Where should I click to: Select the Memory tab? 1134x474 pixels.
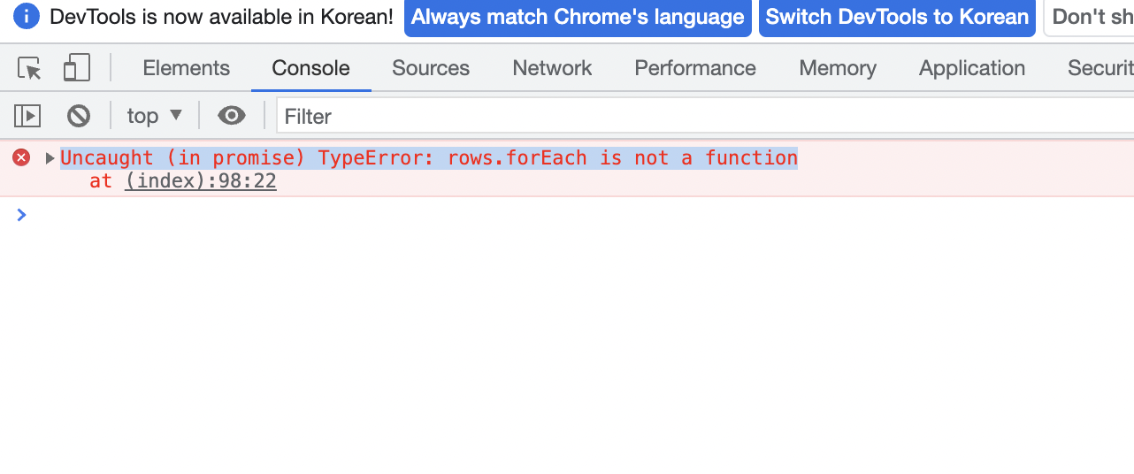[x=838, y=68]
